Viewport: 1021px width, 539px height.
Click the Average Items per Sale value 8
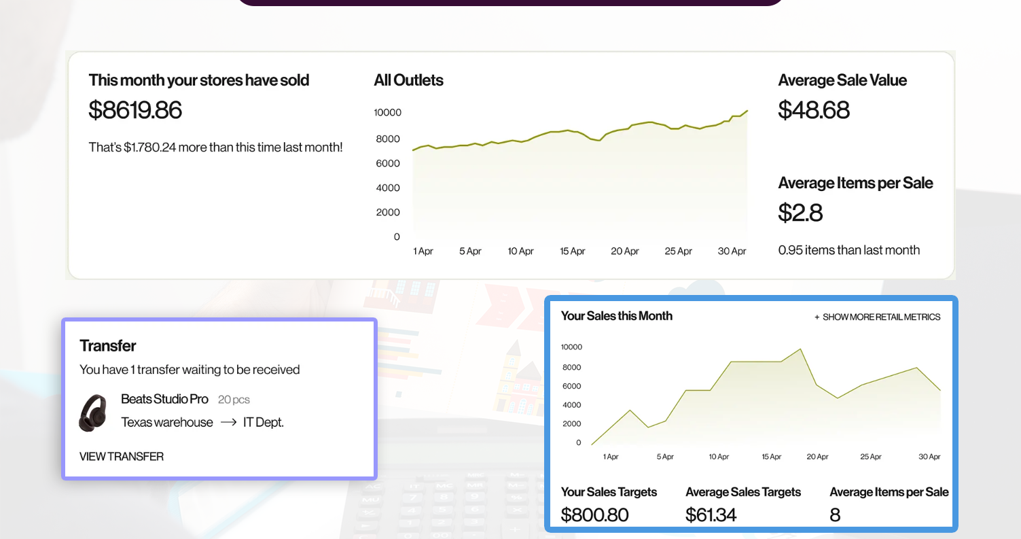[834, 515]
